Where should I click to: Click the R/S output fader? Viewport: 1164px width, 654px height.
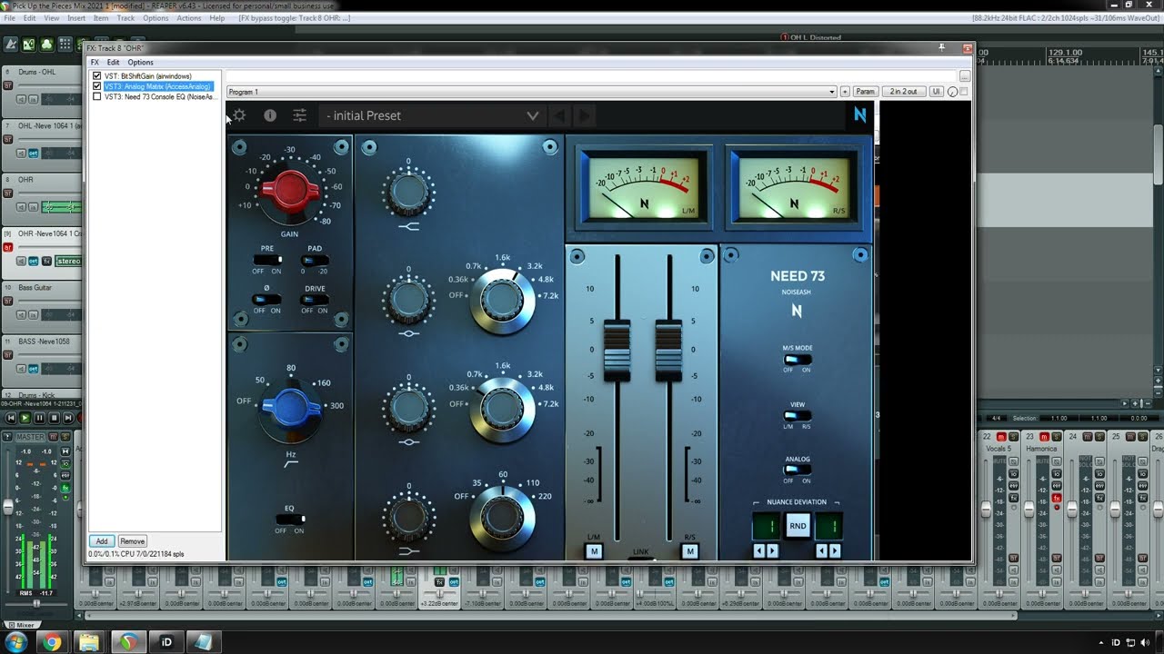668,350
